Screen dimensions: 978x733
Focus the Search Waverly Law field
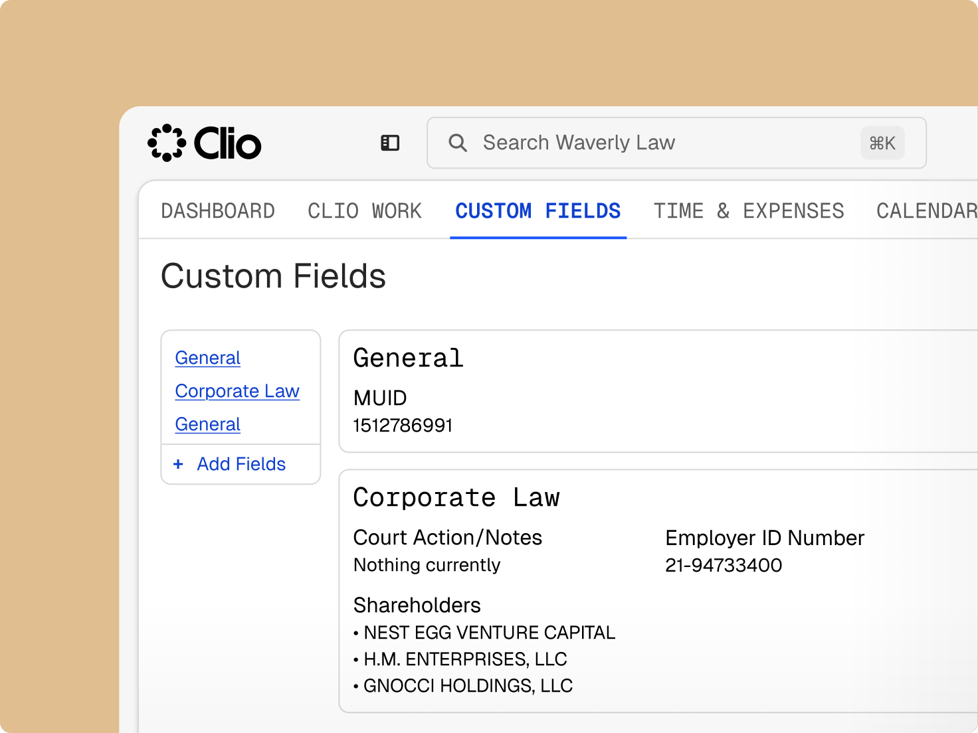(676, 143)
